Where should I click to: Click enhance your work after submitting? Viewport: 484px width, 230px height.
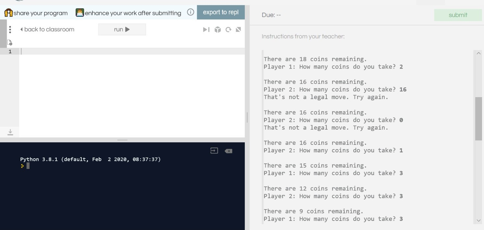click(x=133, y=13)
